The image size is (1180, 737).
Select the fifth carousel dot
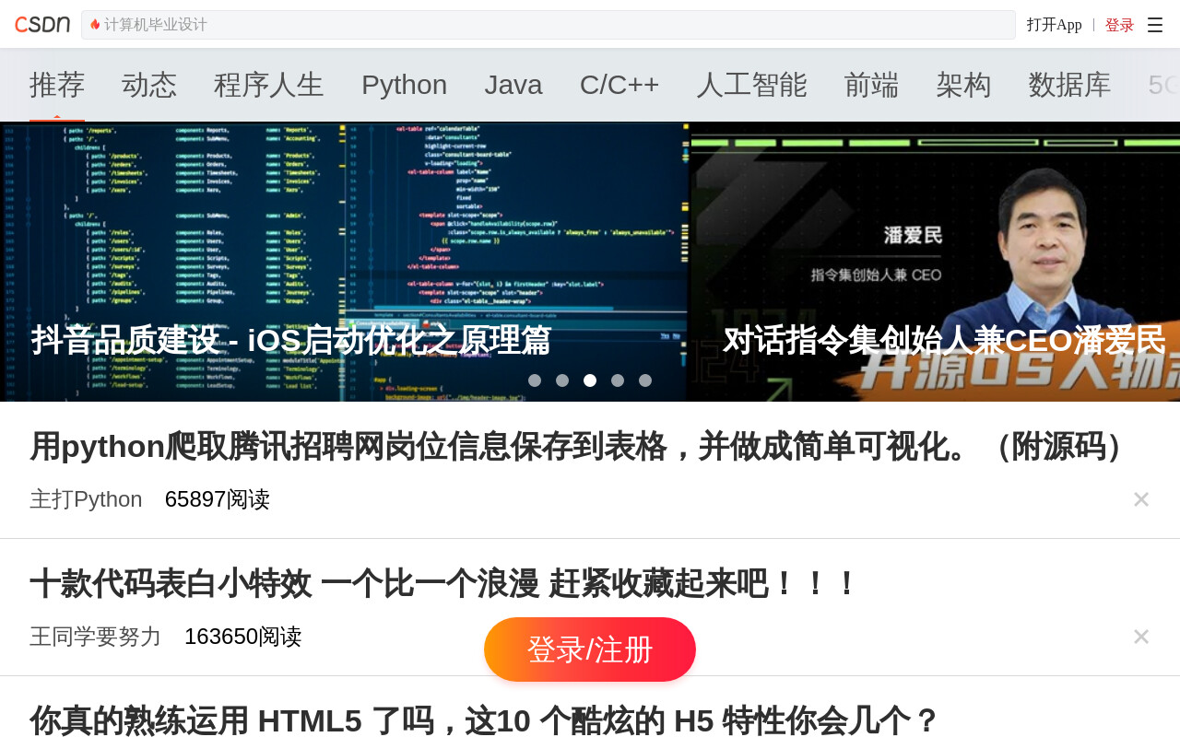[645, 380]
